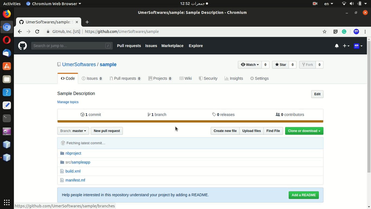Open the Wiki tab
This screenshot has height=209, width=371.
[x=185, y=78]
